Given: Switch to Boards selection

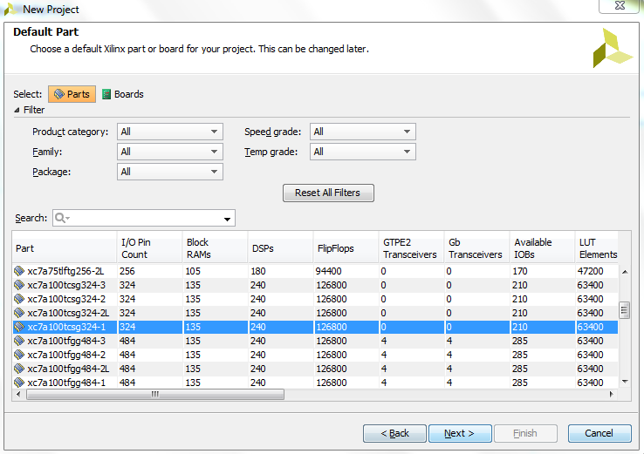Looking at the screenshot, I should (x=123, y=94).
